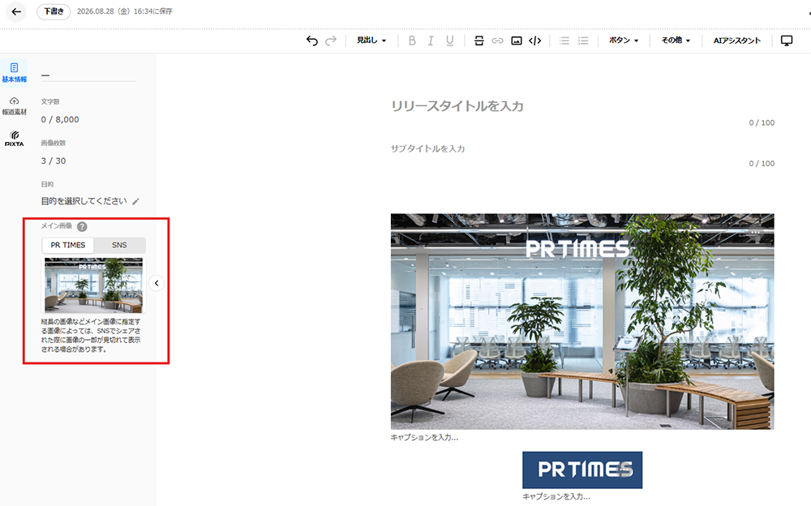Image resolution: width=811 pixels, height=506 pixels.
Task: Insert a hyperlink
Action: tap(498, 41)
